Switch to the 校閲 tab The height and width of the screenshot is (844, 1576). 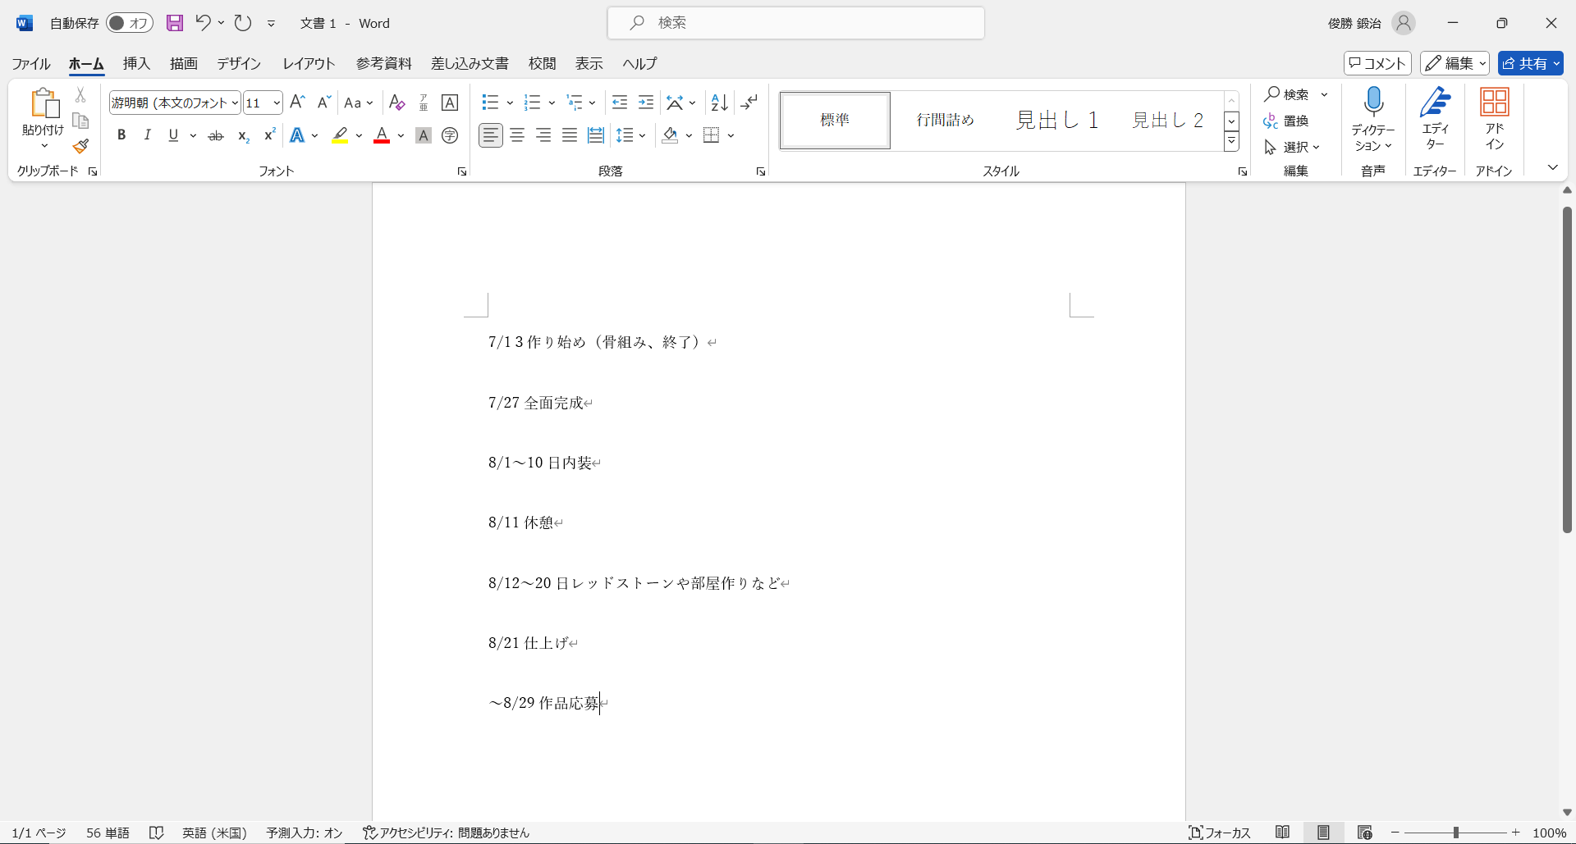(542, 63)
